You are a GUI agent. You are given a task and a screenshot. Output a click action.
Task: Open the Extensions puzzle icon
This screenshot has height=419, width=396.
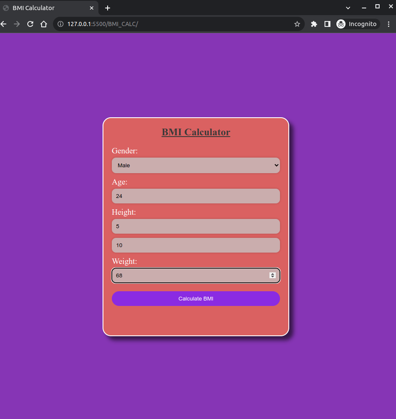point(314,24)
